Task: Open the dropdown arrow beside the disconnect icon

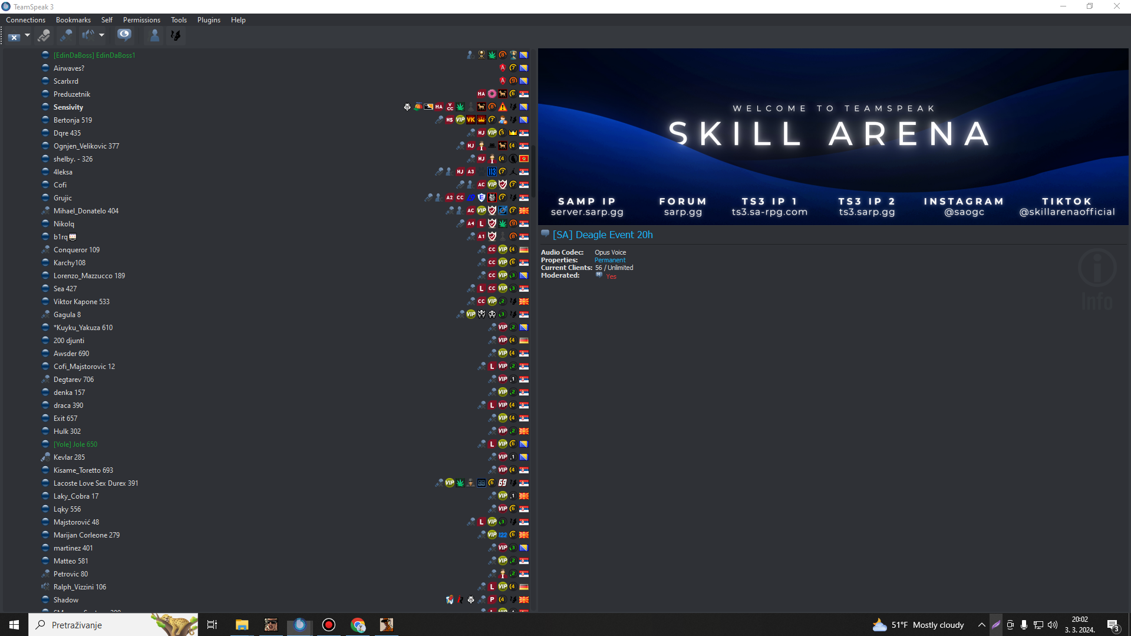Action: click(x=27, y=35)
